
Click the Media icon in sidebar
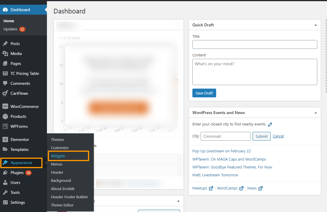[x=5, y=54]
